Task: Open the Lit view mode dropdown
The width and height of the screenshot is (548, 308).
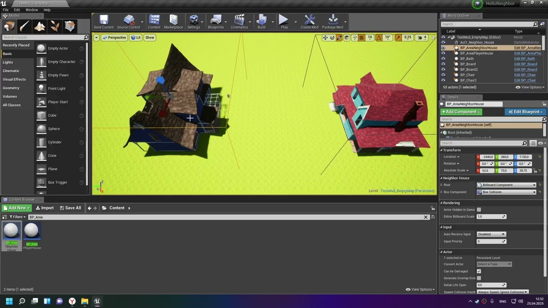Action: 136,38
